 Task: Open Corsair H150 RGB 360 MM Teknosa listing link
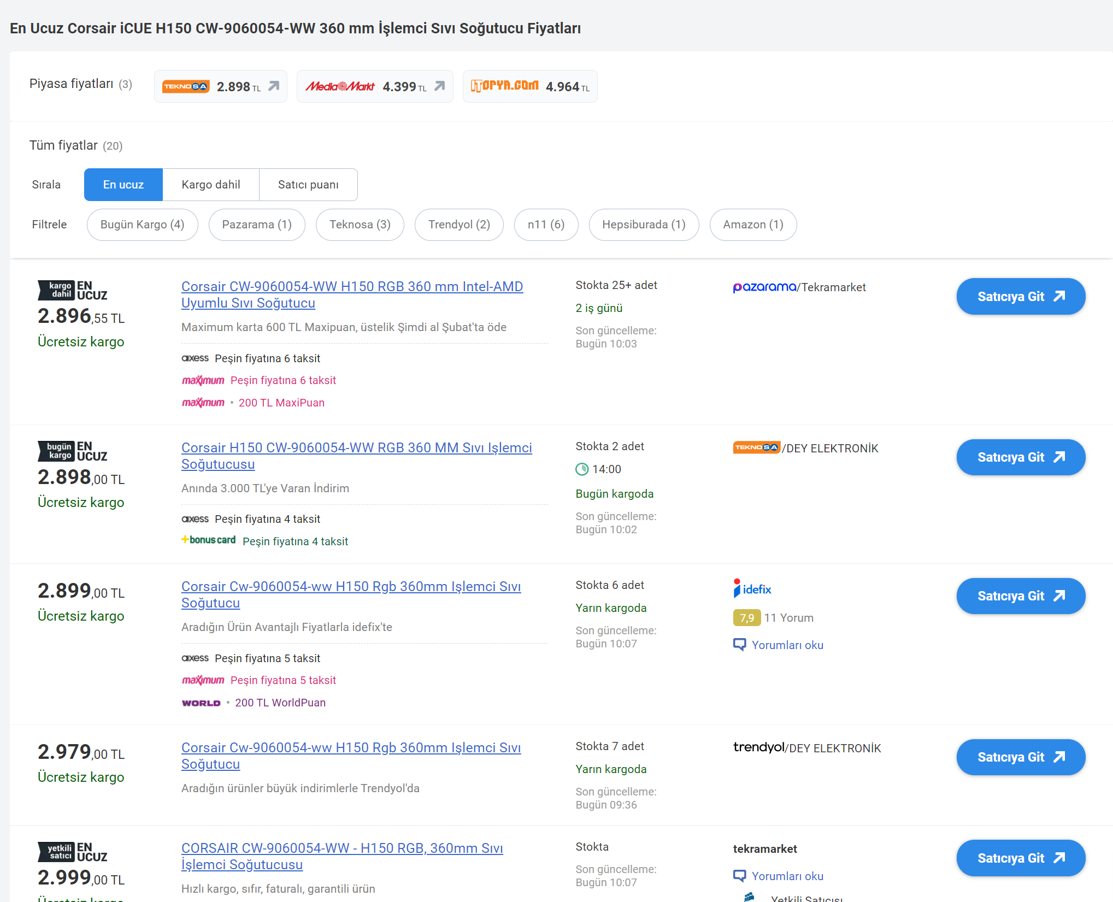pos(356,456)
